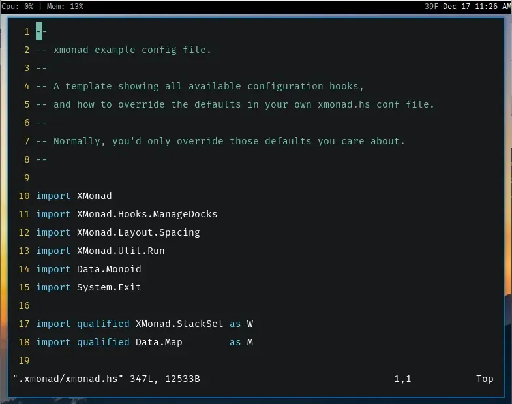
Task: Click 'XMonad' module name on line 10
Action: point(95,196)
